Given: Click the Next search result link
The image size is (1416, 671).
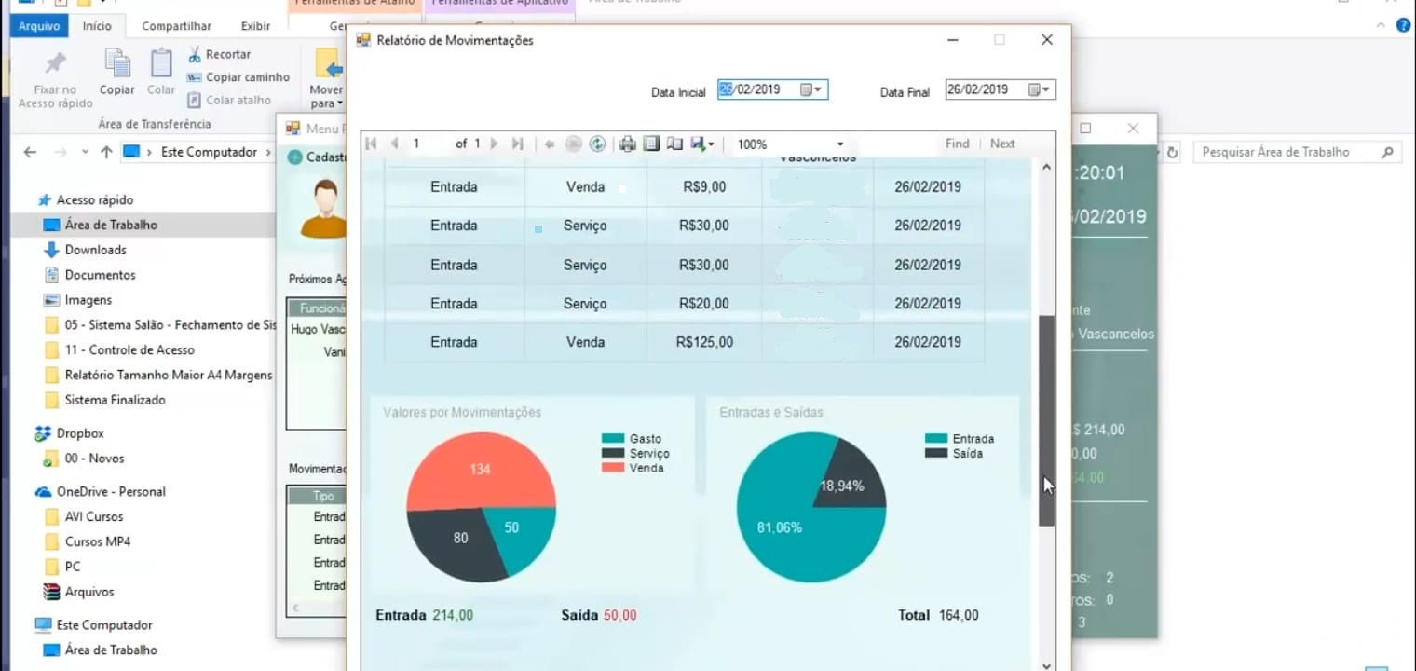Looking at the screenshot, I should point(1002,144).
